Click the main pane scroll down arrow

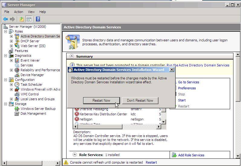click(x=238, y=156)
